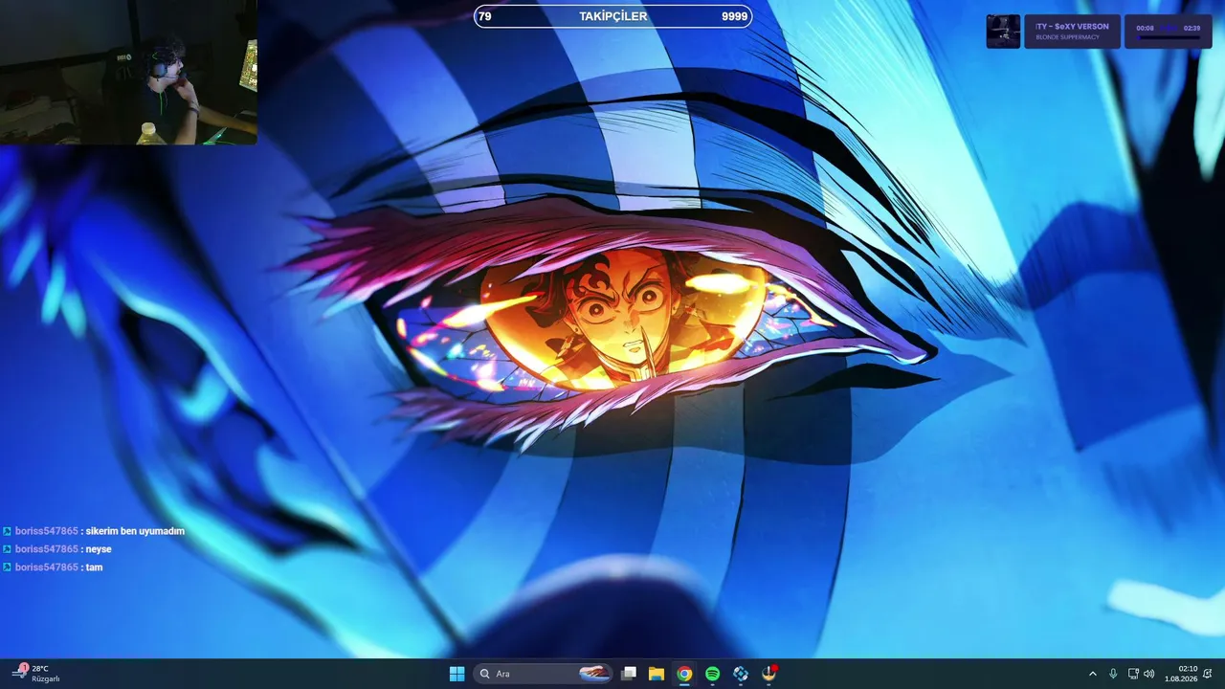Click chat message 'neyse' from boriss547865
1225x689 pixels.
pos(99,549)
